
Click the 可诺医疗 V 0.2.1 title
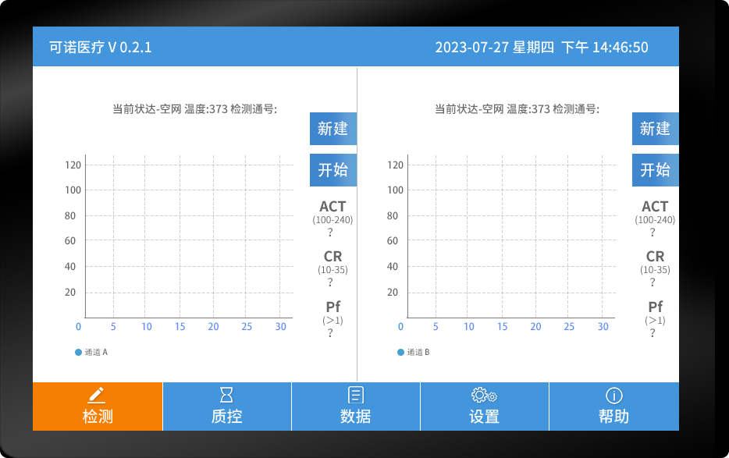101,48
